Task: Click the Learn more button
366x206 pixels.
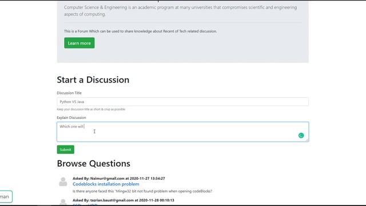Action: tap(79, 43)
